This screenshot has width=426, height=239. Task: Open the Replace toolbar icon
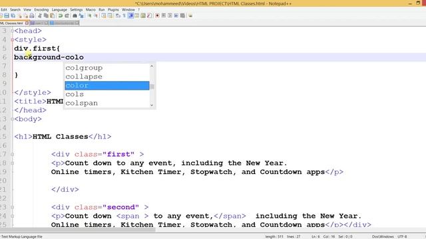81,16
